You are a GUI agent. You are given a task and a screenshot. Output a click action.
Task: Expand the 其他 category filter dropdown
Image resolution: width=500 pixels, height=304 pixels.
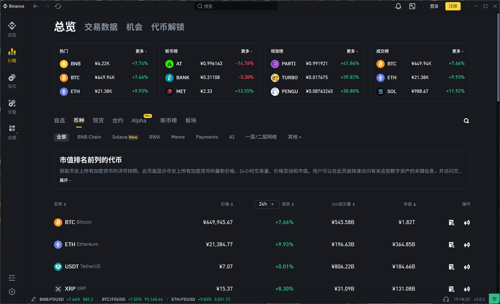(295, 137)
